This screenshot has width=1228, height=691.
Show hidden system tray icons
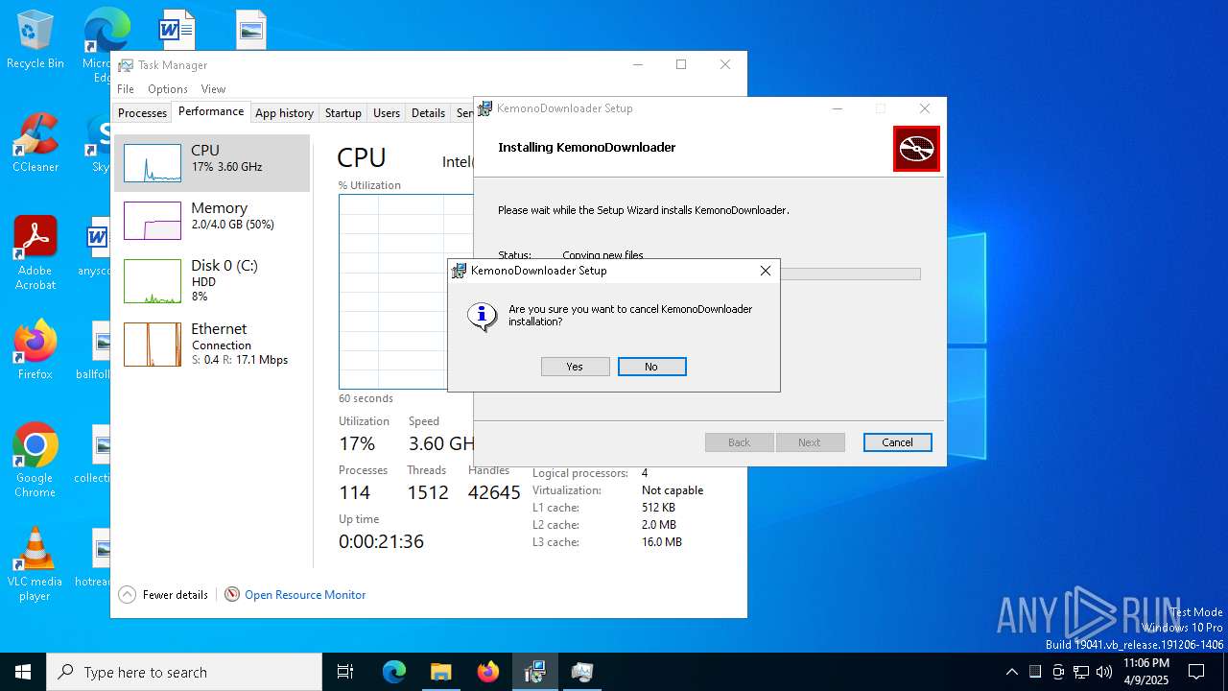[1011, 672]
